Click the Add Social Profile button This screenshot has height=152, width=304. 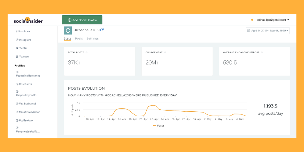[82, 20]
